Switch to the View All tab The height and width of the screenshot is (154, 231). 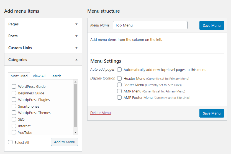coord(39,76)
